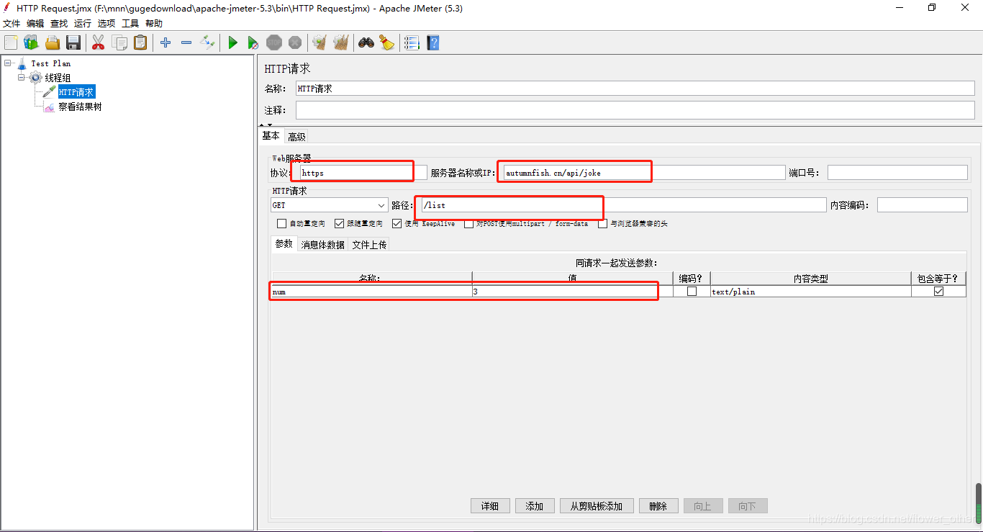Check the 与浏览器兼容的头 checkbox
The height and width of the screenshot is (532, 983).
point(603,224)
